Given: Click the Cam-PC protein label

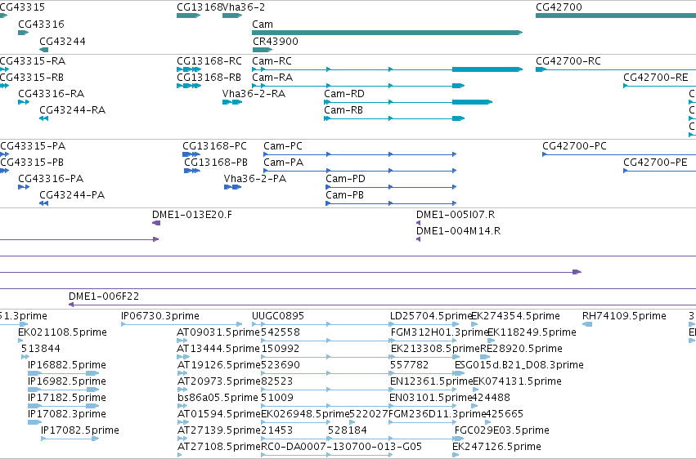Looking at the screenshot, I should pyautogui.click(x=283, y=145).
